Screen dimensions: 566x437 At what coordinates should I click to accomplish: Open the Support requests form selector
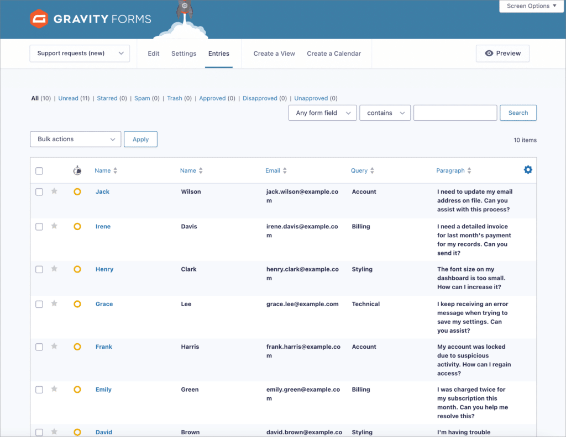click(79, 53)
